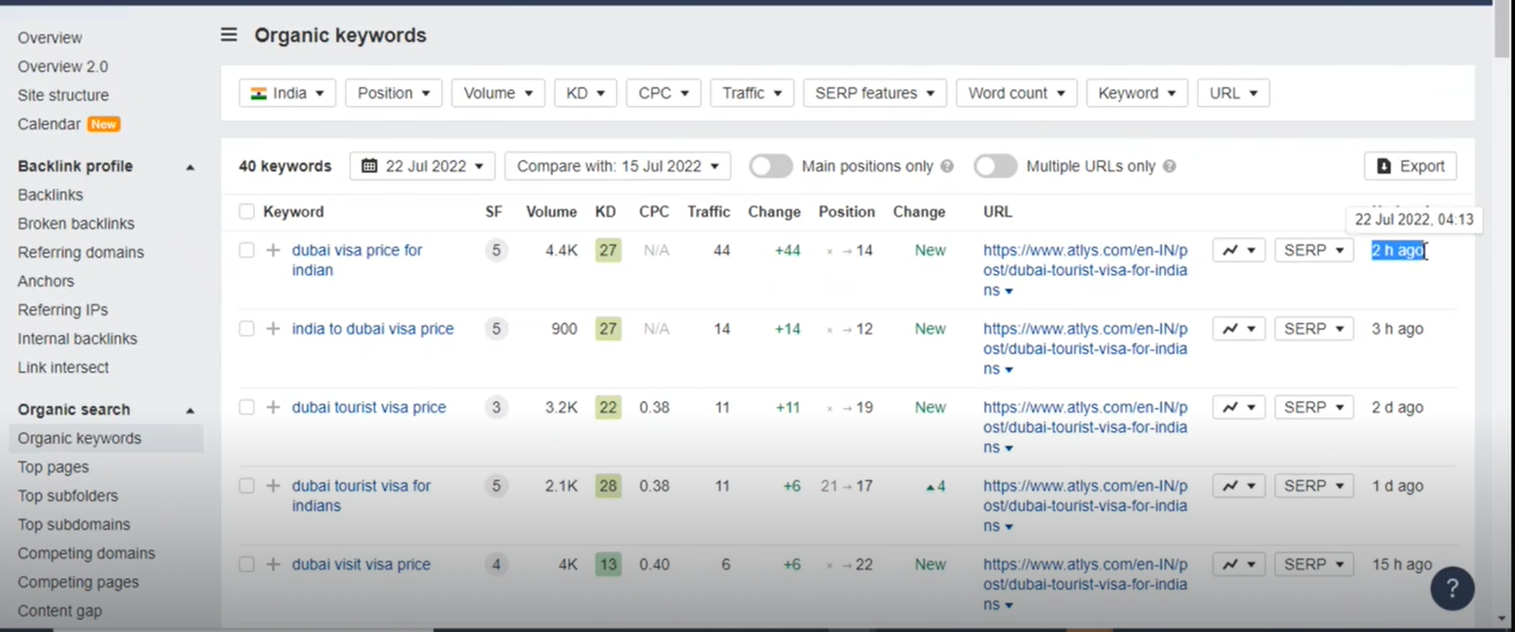This screenshot has height=632, width=1515.
Task: Collapse the Organic search sidebar section
Action: (190, 411)
